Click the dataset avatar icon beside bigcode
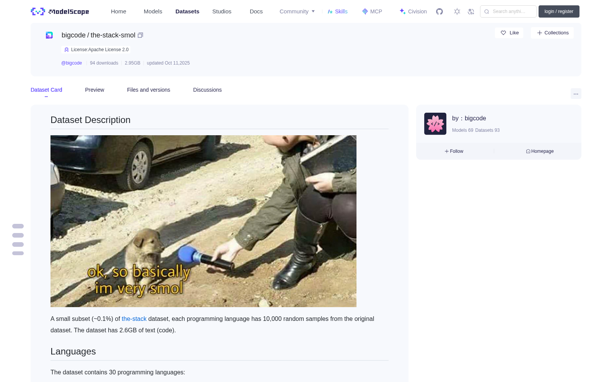The width and height of the screenshot is (612, 382). pos(49,35)
